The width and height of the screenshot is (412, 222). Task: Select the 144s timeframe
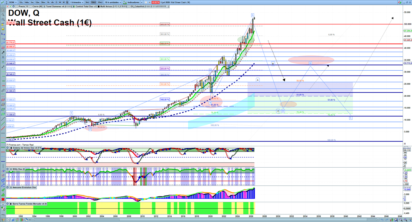tap(27, 2)
